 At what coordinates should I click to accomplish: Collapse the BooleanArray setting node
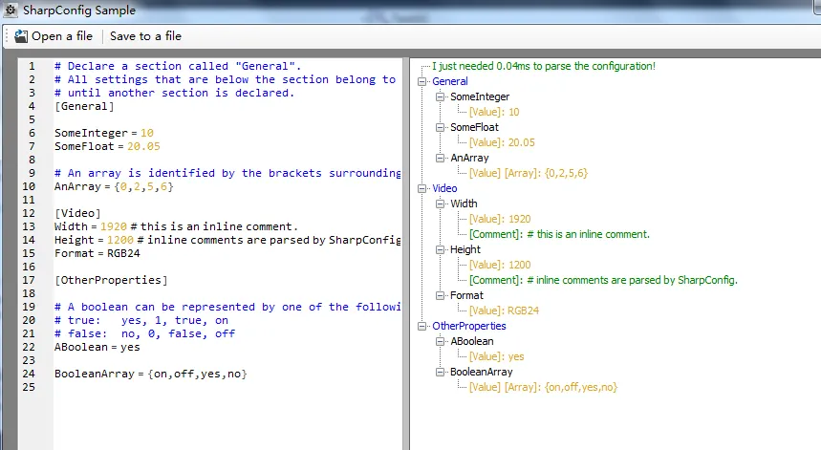[x=441, y=372]
